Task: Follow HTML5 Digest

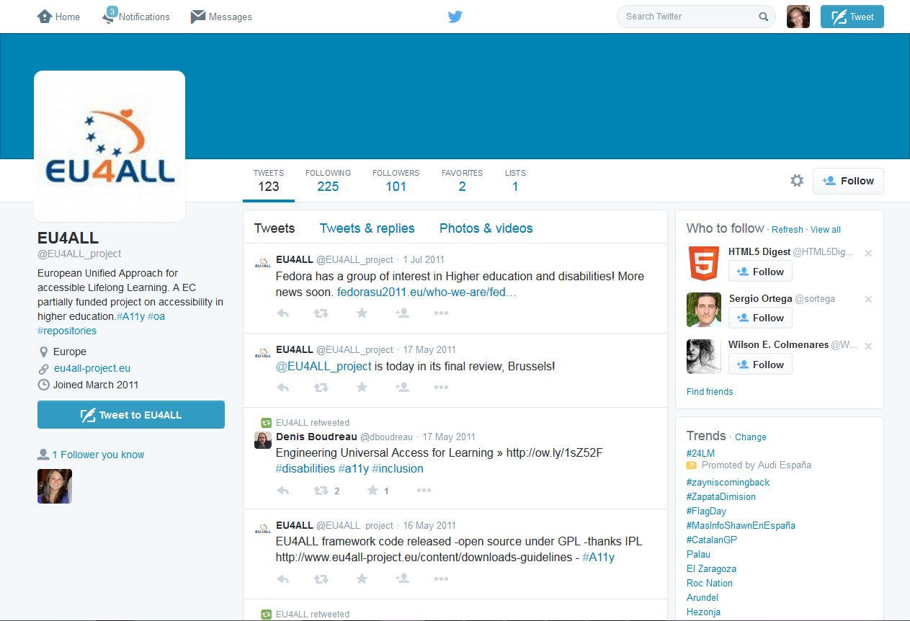Action: (x=760, y=272)
